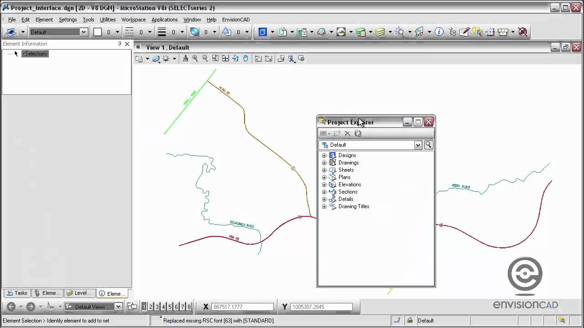584x328 pixels.
Task: Click the active line weight icon
Action: click(x=162, y=32)
